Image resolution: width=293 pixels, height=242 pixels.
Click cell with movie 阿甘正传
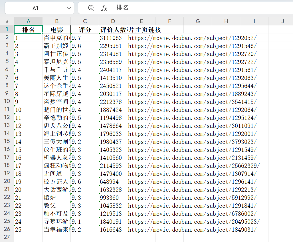point(56,54)
